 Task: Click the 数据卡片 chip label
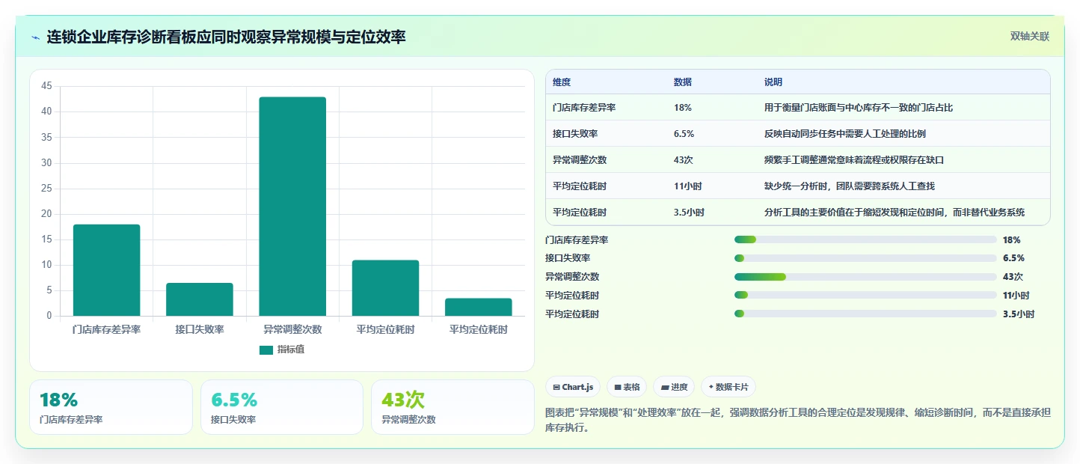tap(732, 387)
